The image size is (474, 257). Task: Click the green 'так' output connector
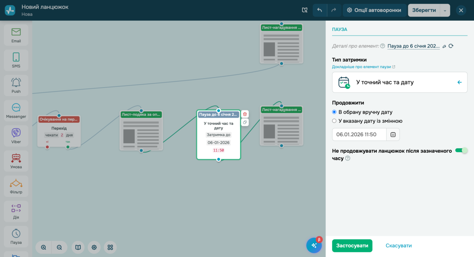coord(68,147)
